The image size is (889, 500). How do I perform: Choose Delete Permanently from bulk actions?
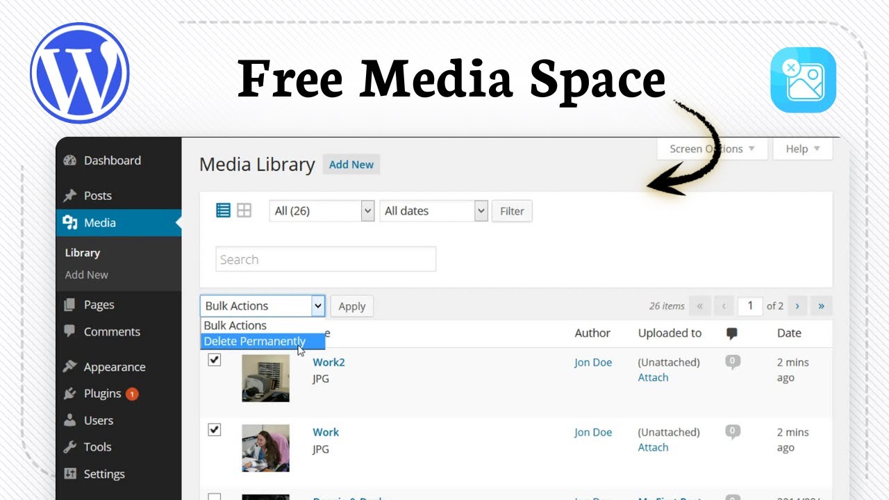point(263,342)
